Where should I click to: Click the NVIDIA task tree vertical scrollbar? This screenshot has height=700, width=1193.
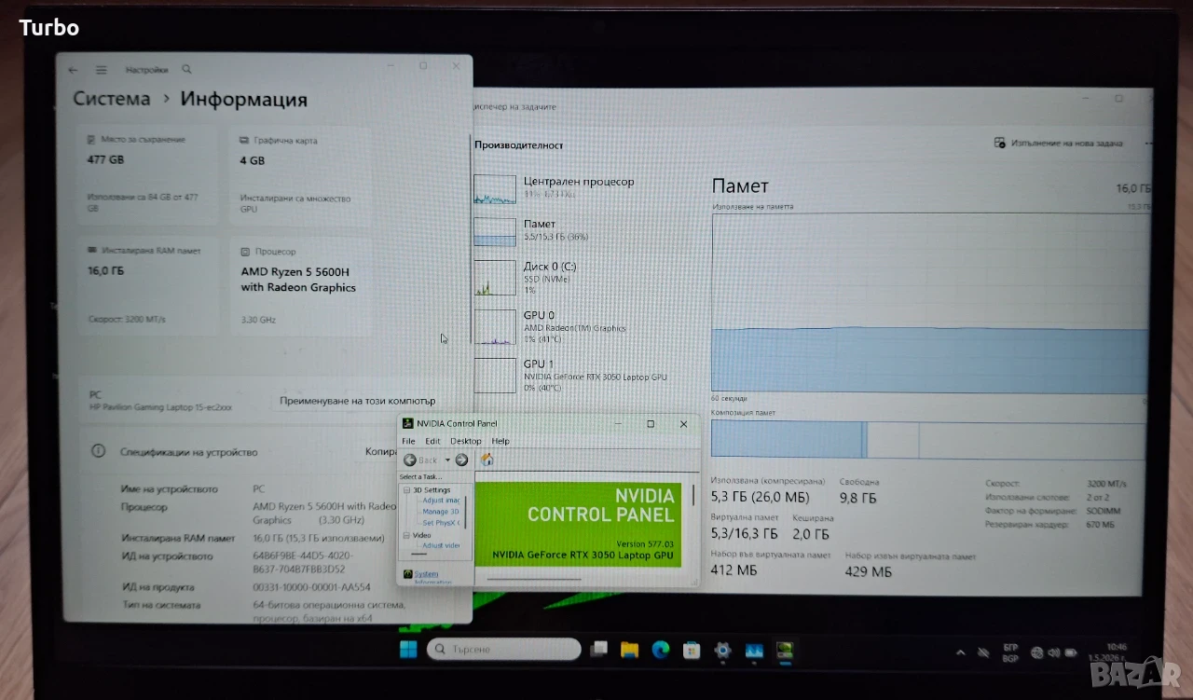coord(466,511)
